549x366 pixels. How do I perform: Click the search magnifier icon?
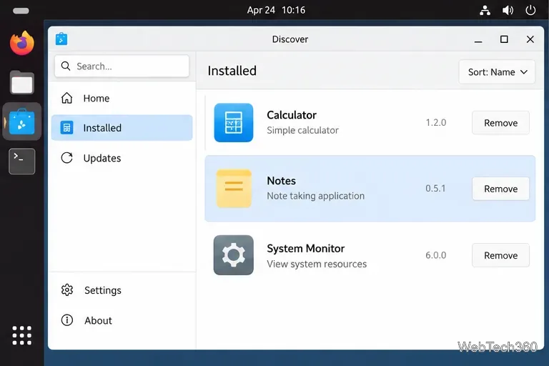coord(66,66)
